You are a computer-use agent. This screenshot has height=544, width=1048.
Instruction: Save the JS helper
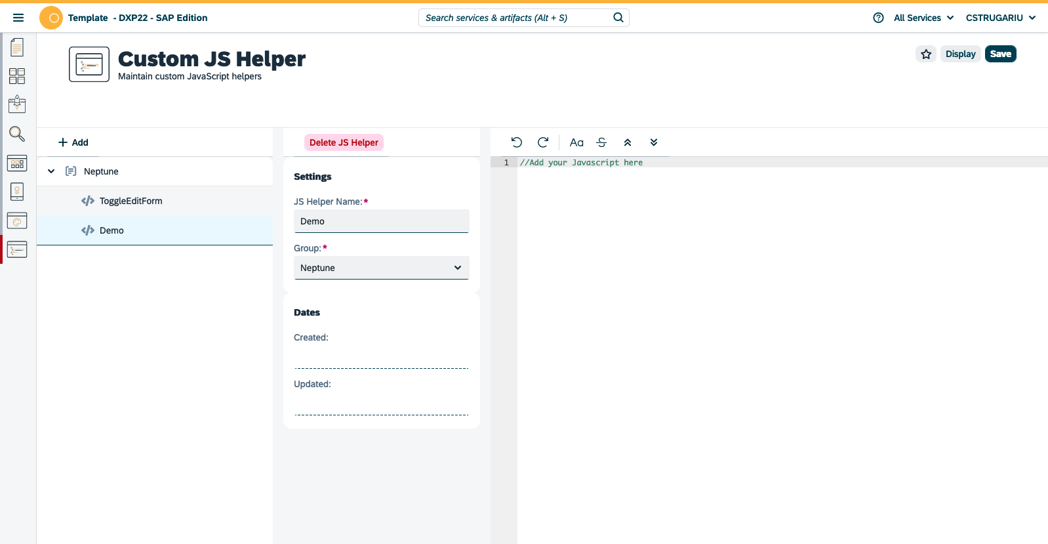click(x=1001, y=54)
